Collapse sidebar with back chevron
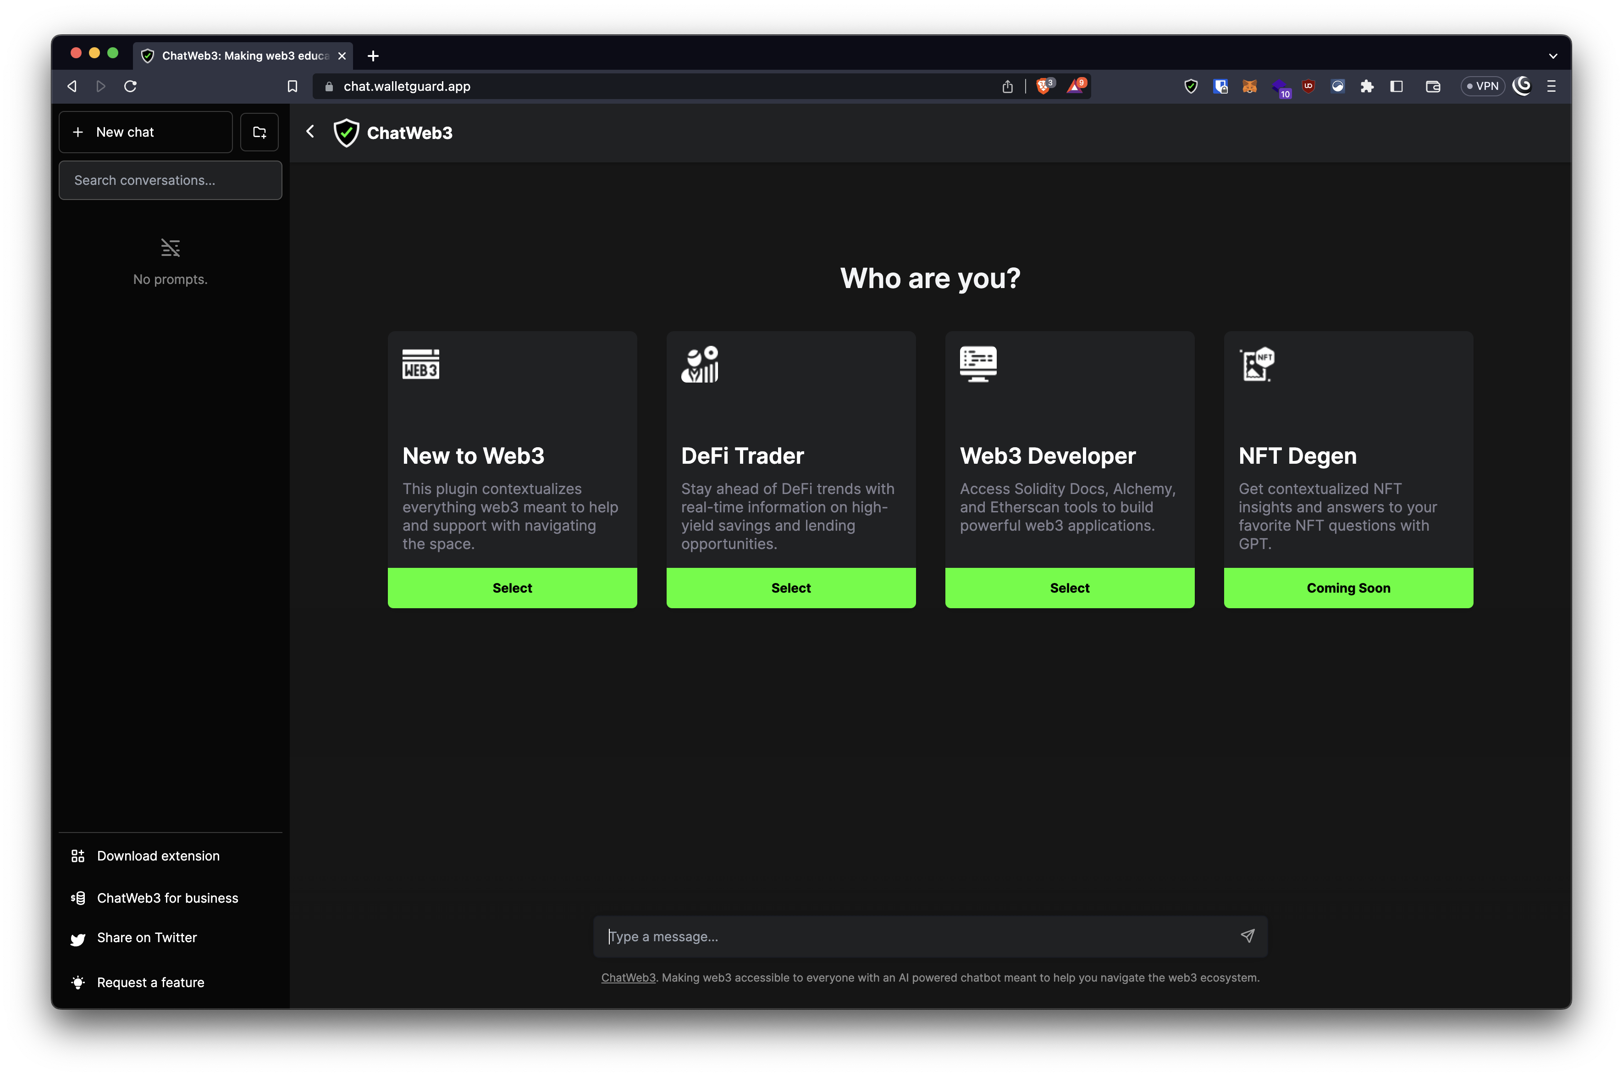Image resolution: width=1623 pixels, height=1077 pixels. pyautogui.click(x=310, y=132)
